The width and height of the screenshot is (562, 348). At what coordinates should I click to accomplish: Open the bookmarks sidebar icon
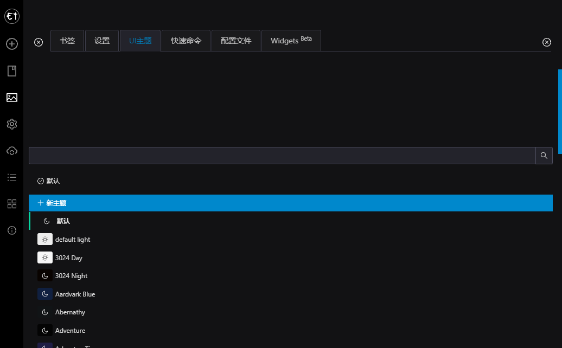click(x=11, y=70)
